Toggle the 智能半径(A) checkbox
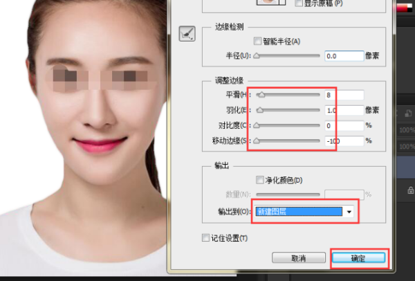 257,41
